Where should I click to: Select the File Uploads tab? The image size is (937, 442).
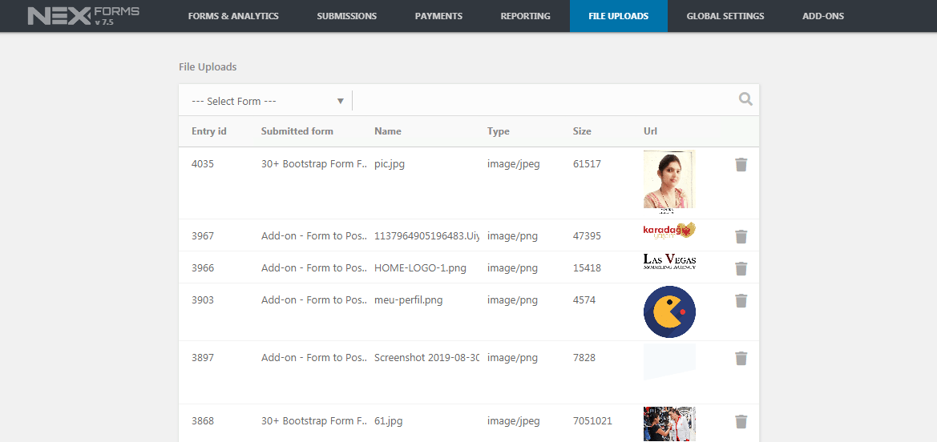(x=619, y=16)
